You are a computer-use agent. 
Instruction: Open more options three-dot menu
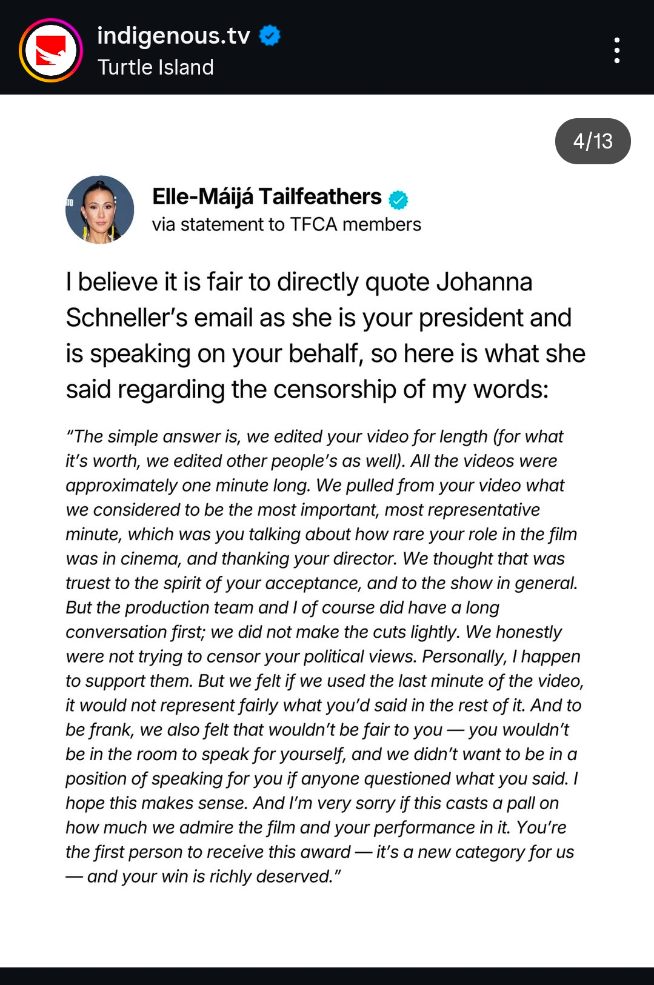(x=616, y=50)
